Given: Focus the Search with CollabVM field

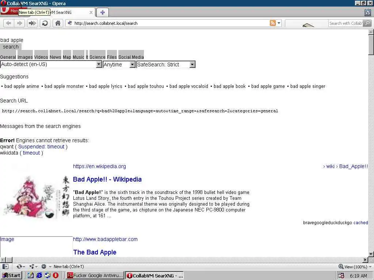Looking at the screenshot, I should click(x=346, y=23).
